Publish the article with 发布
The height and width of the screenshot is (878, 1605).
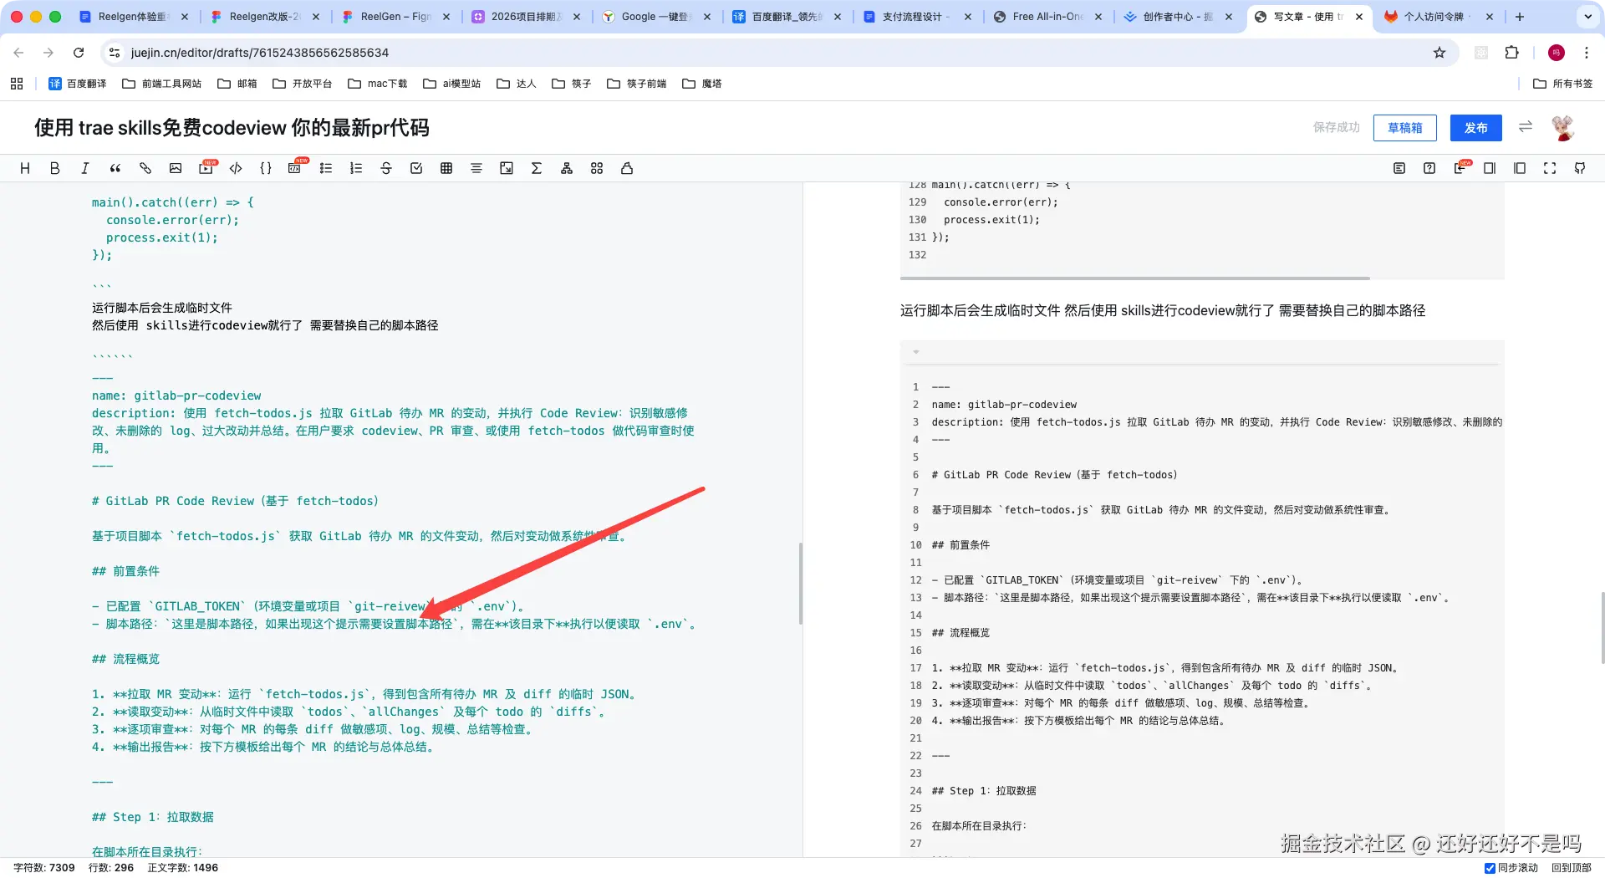[x=1476, y=128]
